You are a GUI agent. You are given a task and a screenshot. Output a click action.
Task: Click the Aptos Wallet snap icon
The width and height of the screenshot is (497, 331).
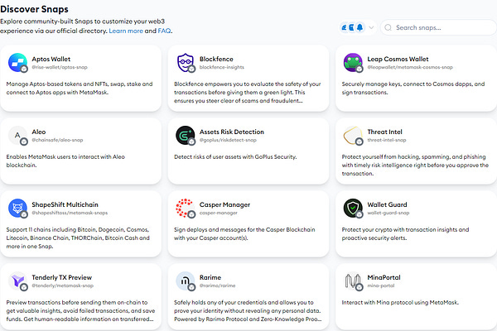point(17,62)
